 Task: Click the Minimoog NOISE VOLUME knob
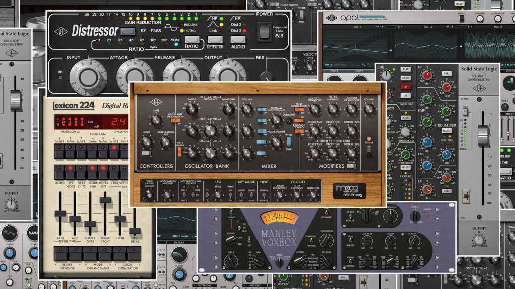[x=276, y=142]
